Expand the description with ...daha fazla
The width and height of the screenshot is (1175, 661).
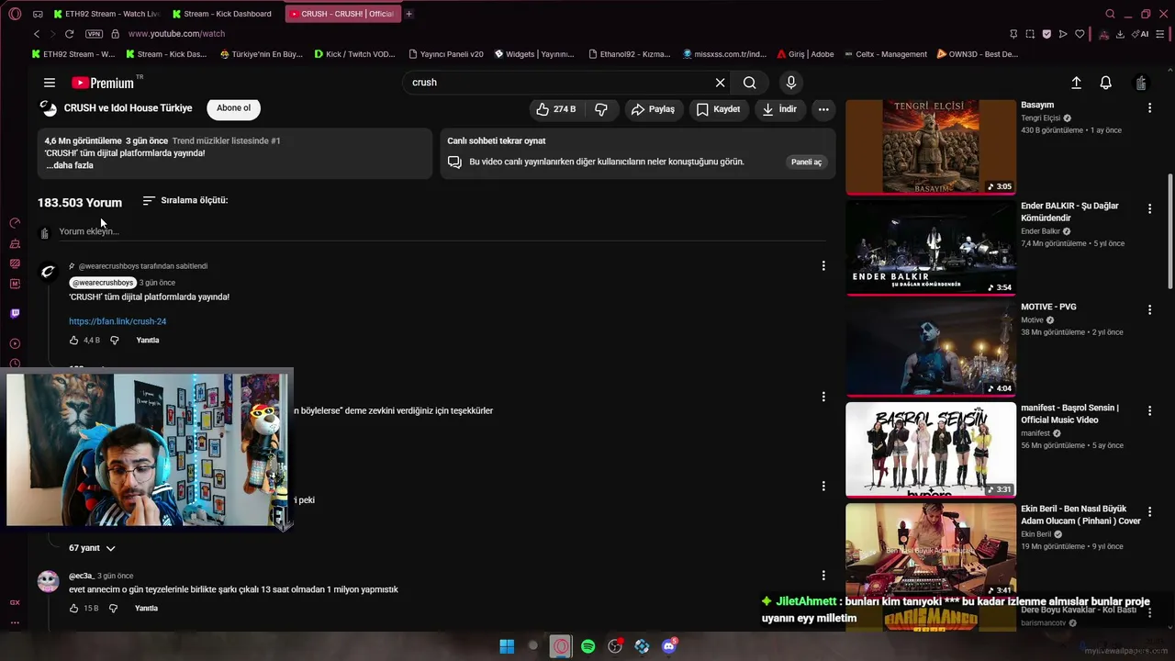coord(70,165)
